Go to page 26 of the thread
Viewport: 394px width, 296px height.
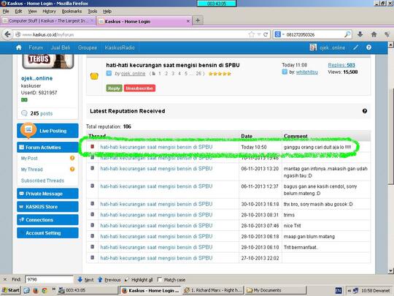point(198,74)
